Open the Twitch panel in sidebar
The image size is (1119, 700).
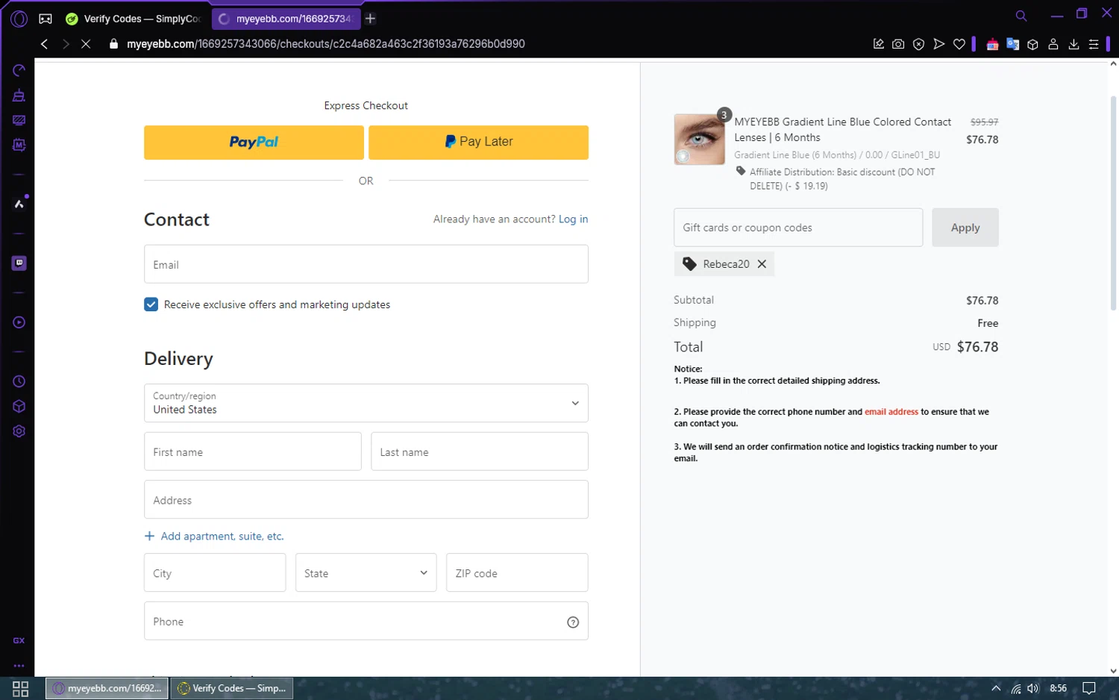19,263
